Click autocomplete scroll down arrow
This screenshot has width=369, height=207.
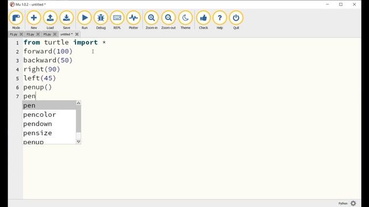click(x=78, y=142)
